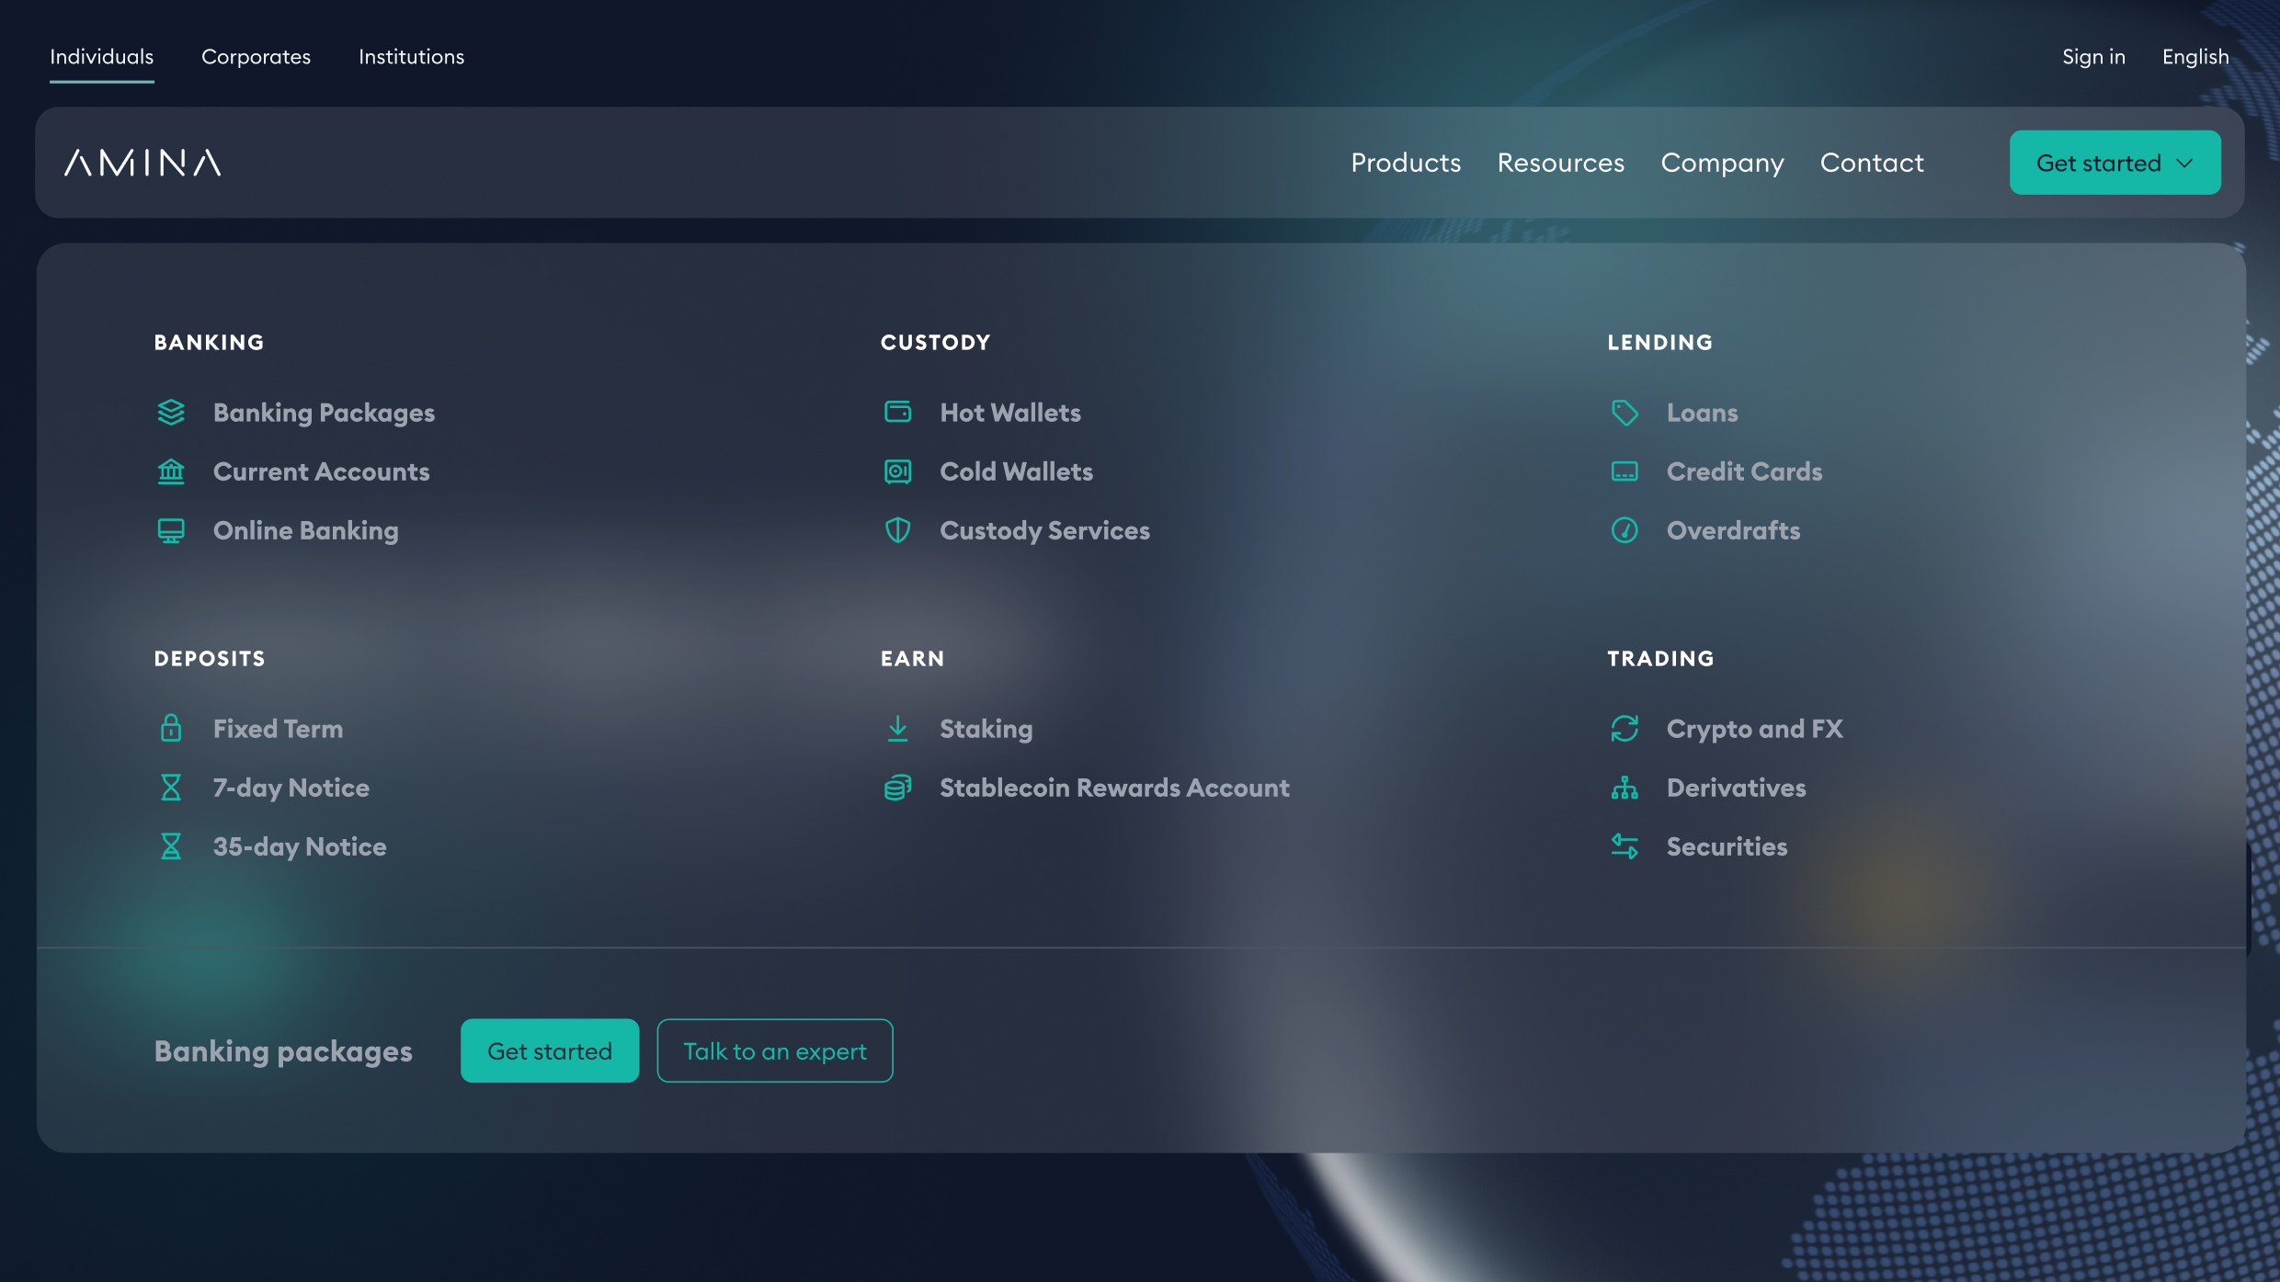This screenshot has height=1282, width=2280.
Task: Open the Online Banking link
Action: pos(305,531)
